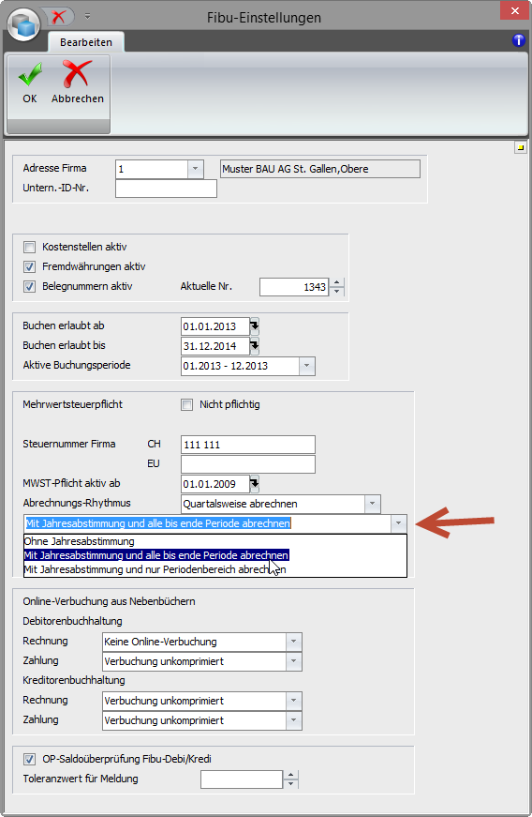The width and height of the screenshot is (532, 817).
Task: Open date picker for MWST-Pflicht aktiv ab
Action: pos(255,484)
